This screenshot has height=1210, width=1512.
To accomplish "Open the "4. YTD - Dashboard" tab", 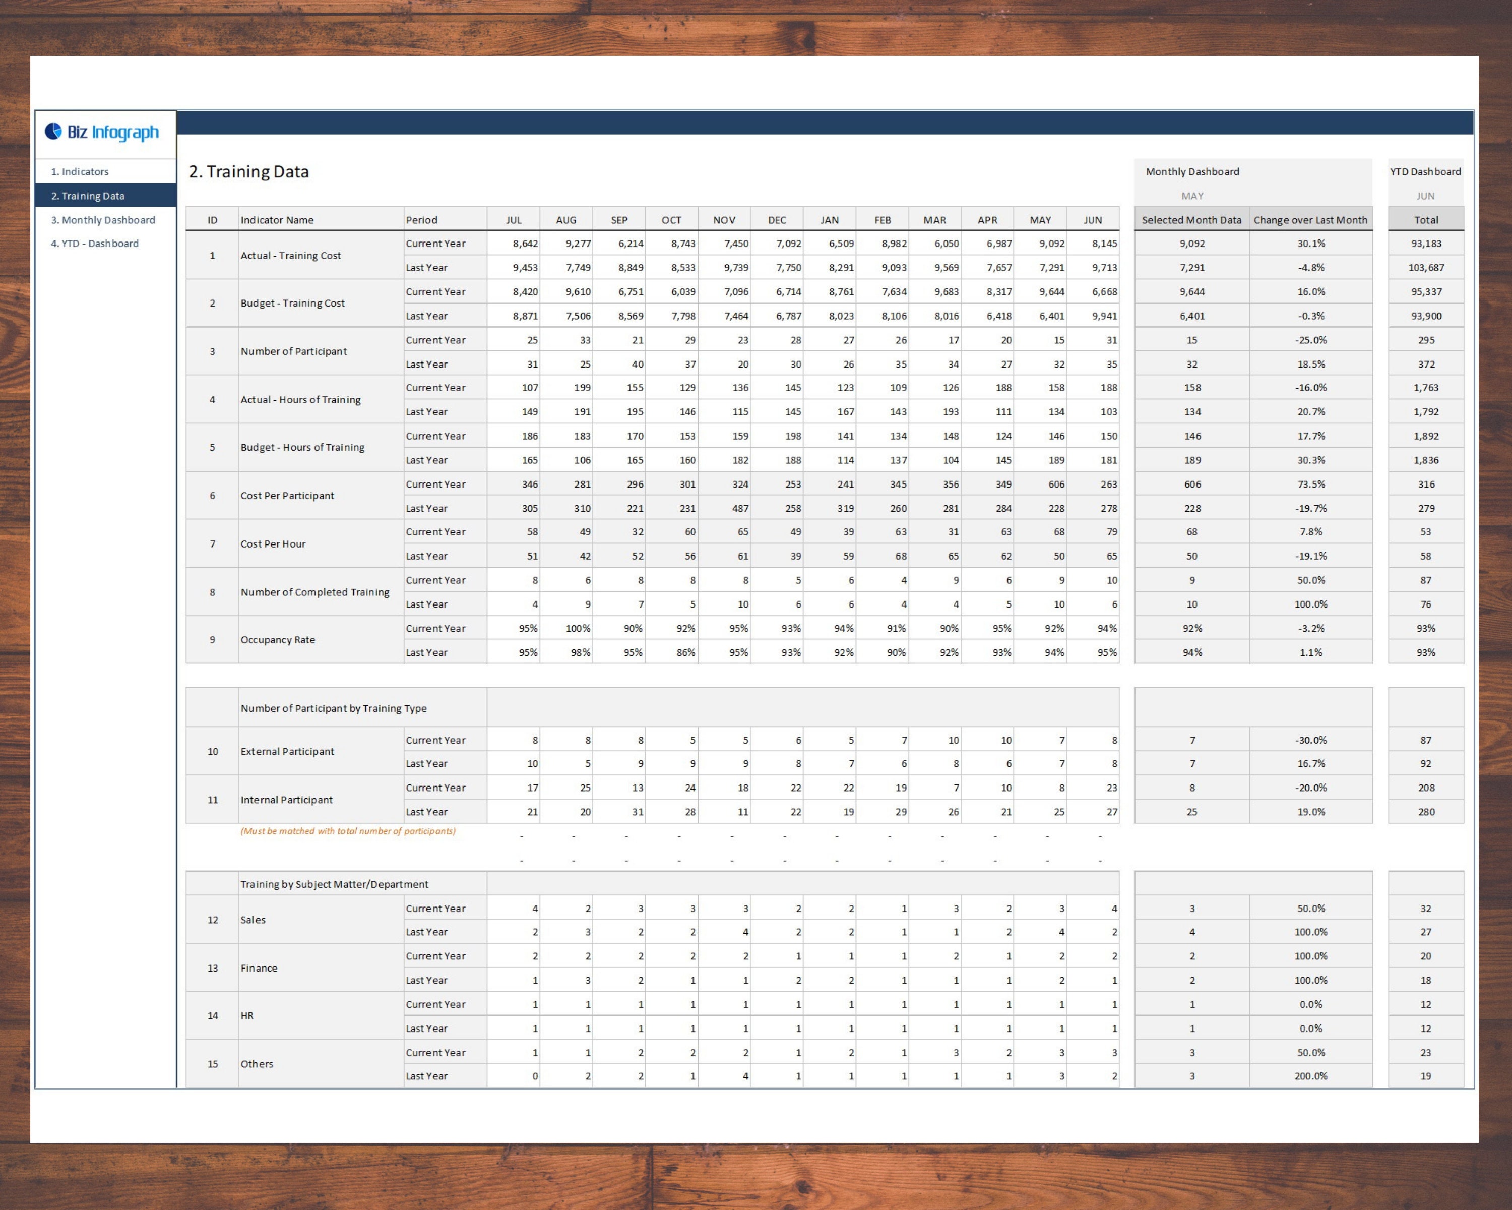I will tap(95, 244).
